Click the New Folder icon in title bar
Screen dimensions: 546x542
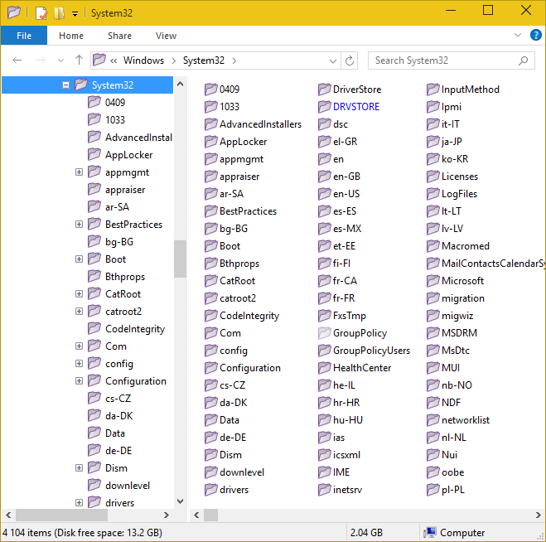point(59,12)
